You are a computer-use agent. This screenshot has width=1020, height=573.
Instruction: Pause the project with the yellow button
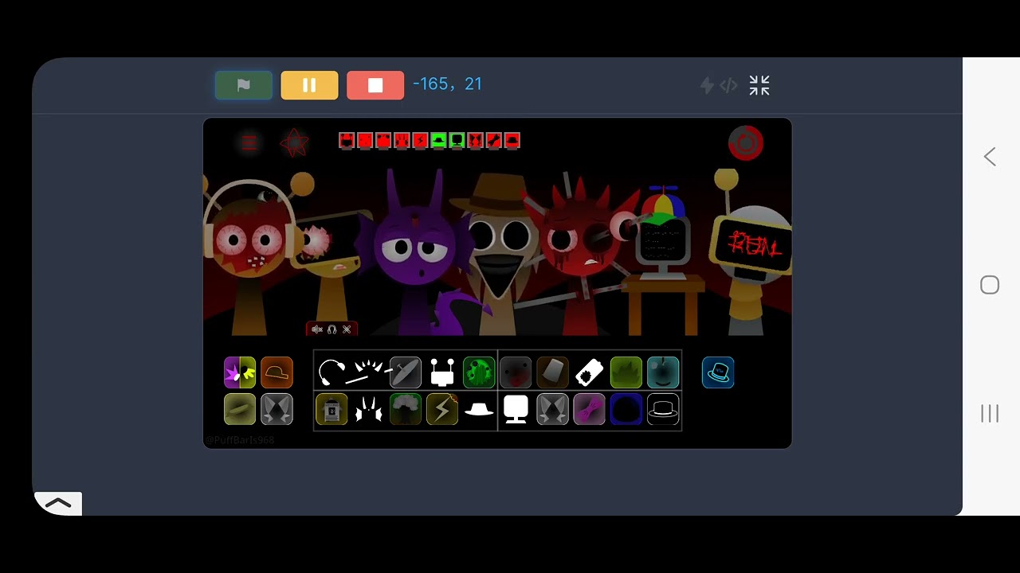(309, 85)
